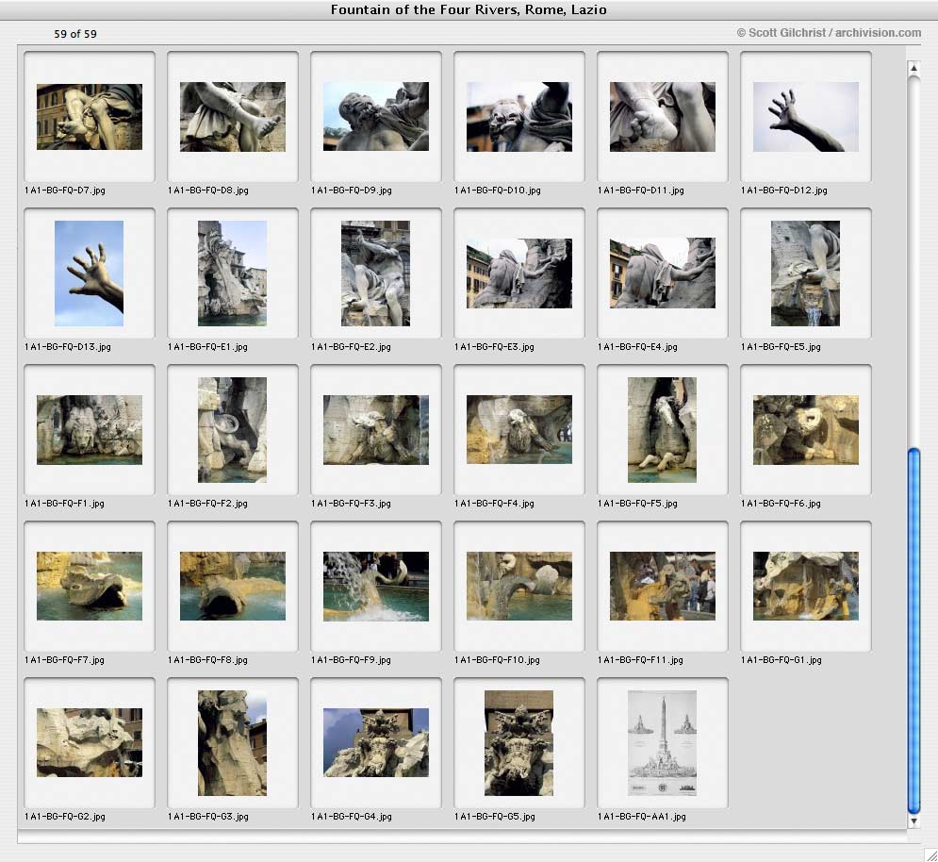Screen dimensions: 938x862
Task: Select the 1A1-BG-FQ-G5.jpg thumbnail
Action: point(518,743)
